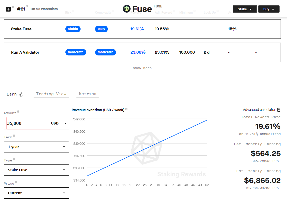The height and width of the screenshot is (201, 287).
Task: Click the 845.28843 FUSE amount
Action: point(266,161)
